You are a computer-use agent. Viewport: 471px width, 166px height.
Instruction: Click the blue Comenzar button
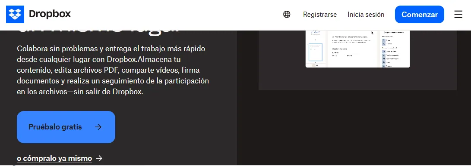[419, 14]
